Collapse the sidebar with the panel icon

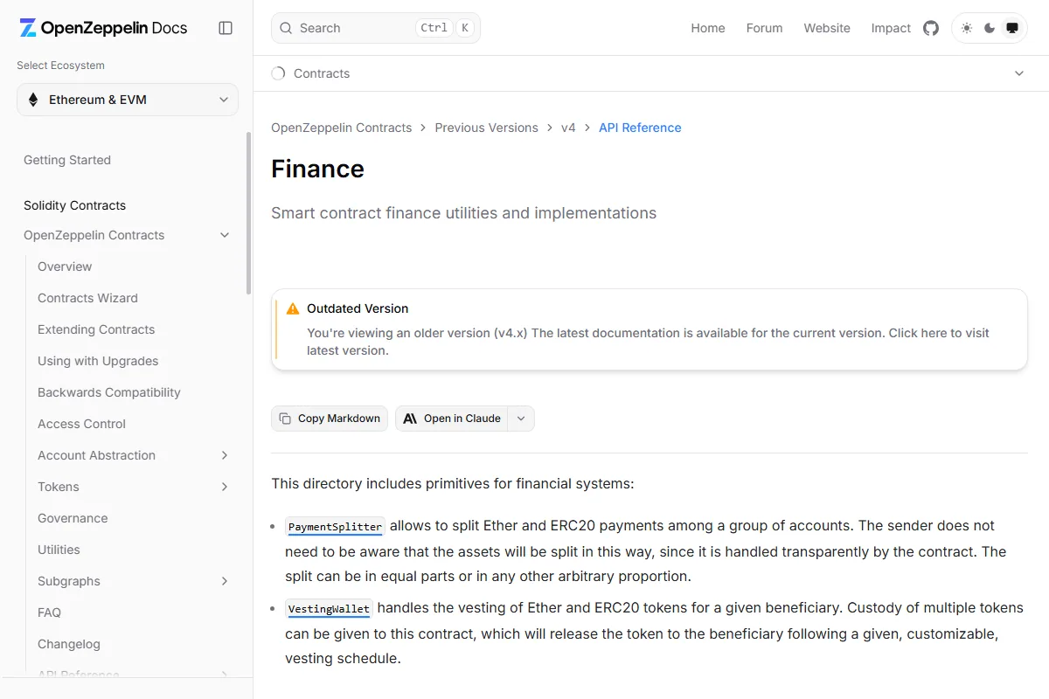click(226, 28)
